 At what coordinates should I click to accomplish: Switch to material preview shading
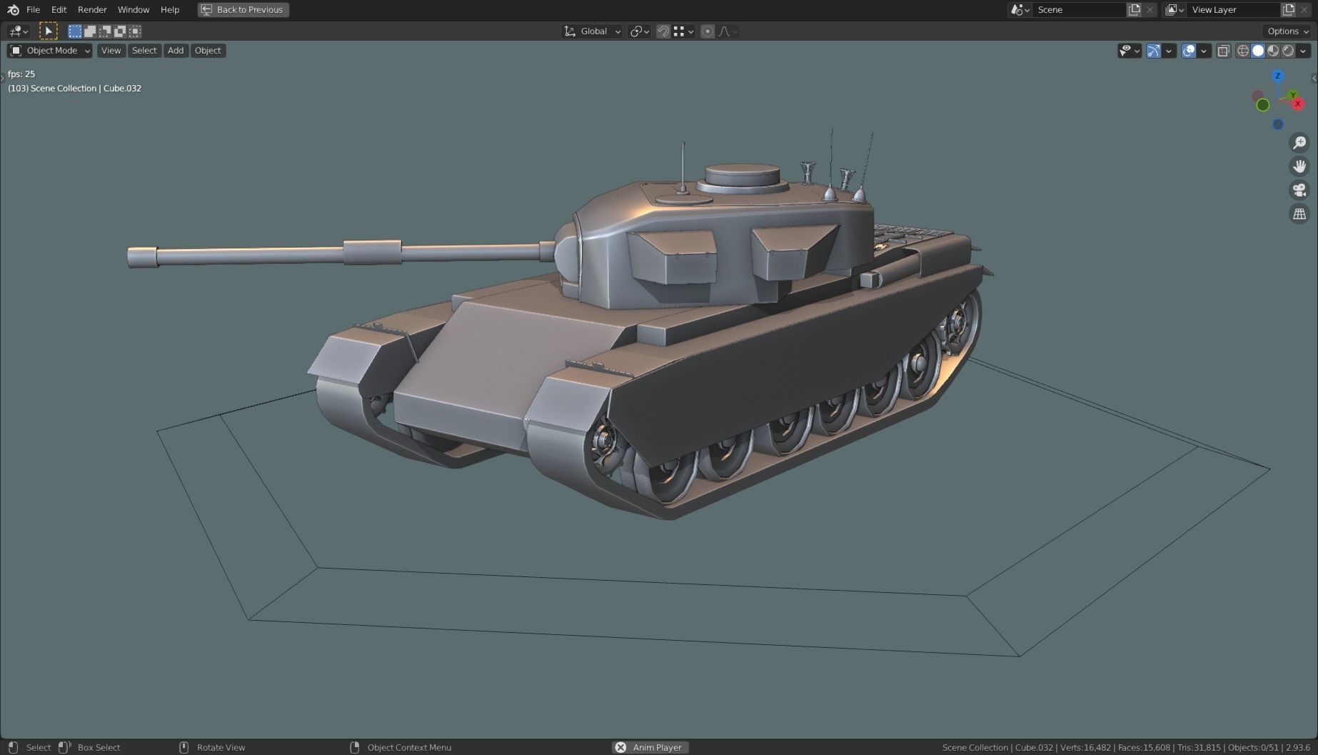[1273, 51]
